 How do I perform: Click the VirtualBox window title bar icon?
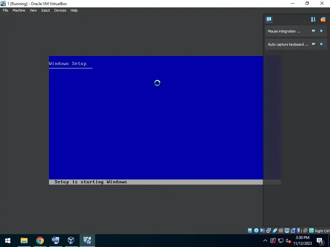click(x=3, y=3)
